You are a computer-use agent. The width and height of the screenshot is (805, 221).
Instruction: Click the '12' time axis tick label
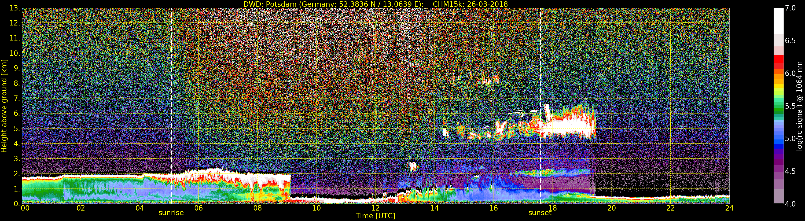(375, 208)
